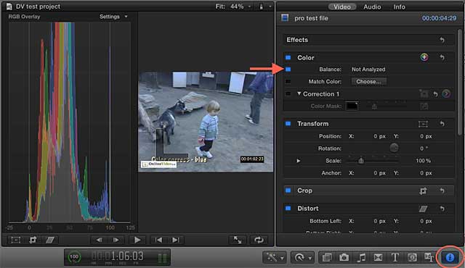Show the Color Board for Correction 1
Viewport: 465px width, 268px height.
pos(446,94)
